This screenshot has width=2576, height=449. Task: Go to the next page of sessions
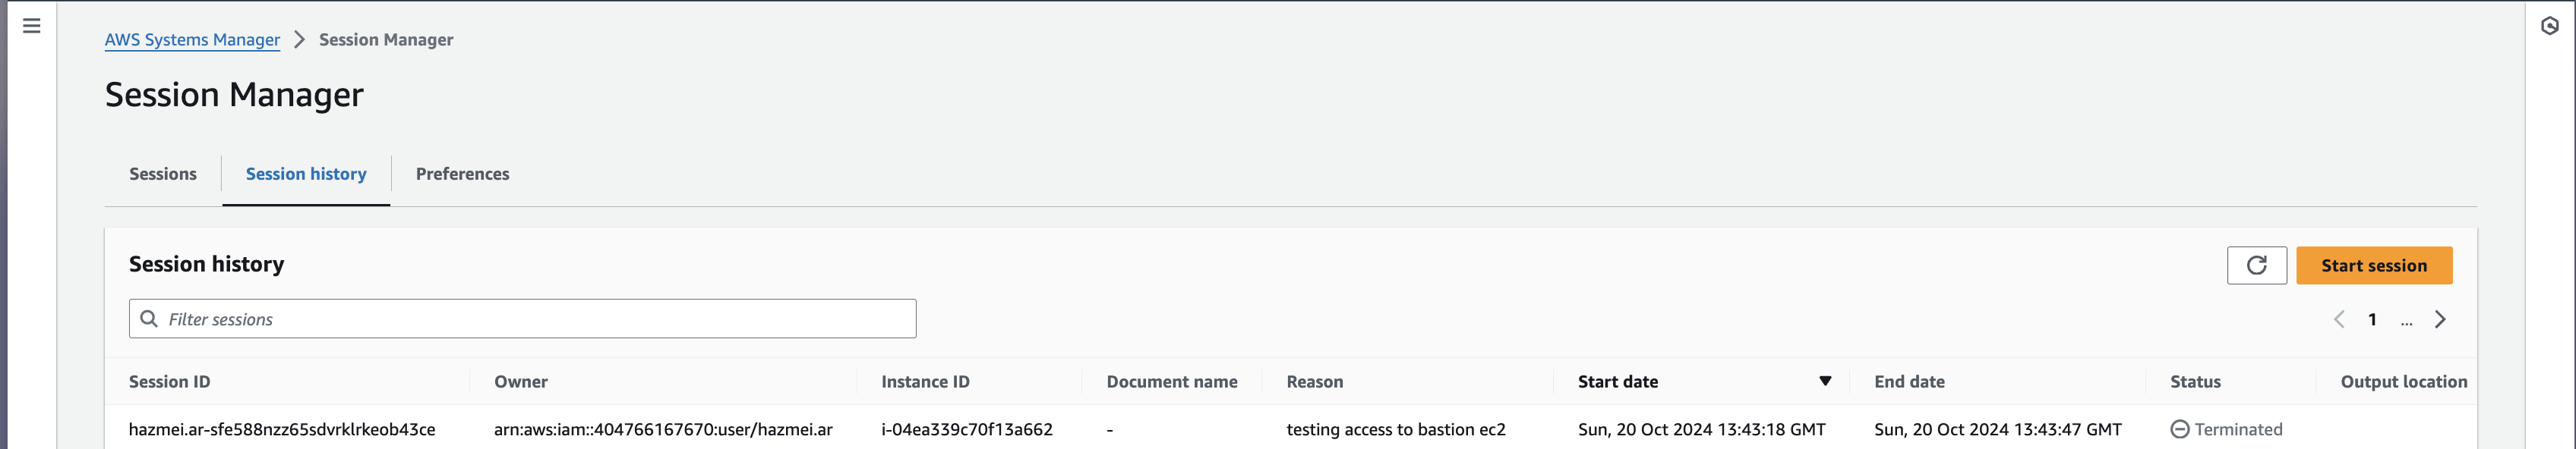tap(2441, 319)
